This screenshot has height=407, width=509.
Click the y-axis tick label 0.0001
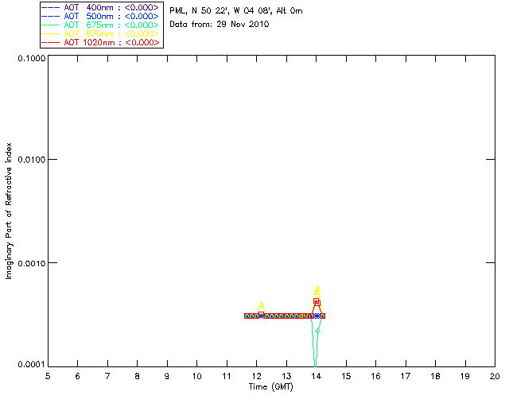pyautogui.click(x=32, y=365)
